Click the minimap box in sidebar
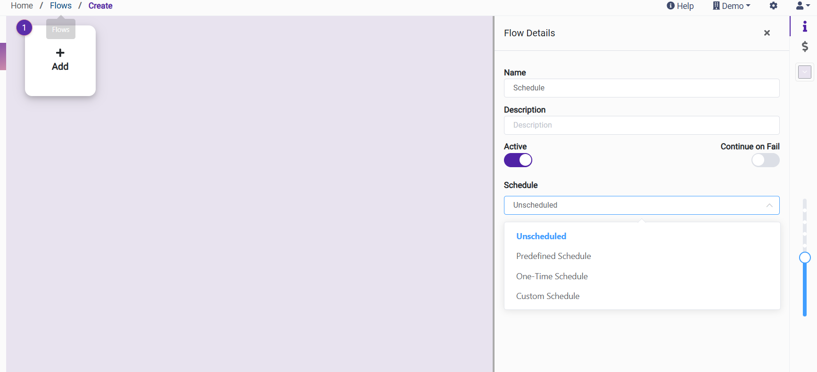The height and width of the screenshot is (372, 817). [x=804, y=72]
